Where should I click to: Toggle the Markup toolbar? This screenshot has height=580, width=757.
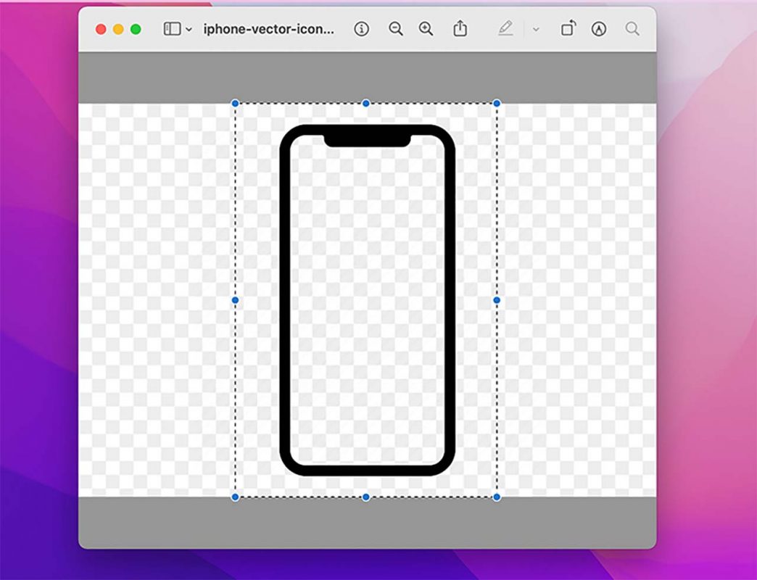[x=598, y=29]
